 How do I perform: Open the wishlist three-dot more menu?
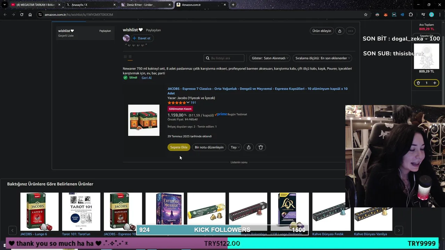tap(350, 31)
